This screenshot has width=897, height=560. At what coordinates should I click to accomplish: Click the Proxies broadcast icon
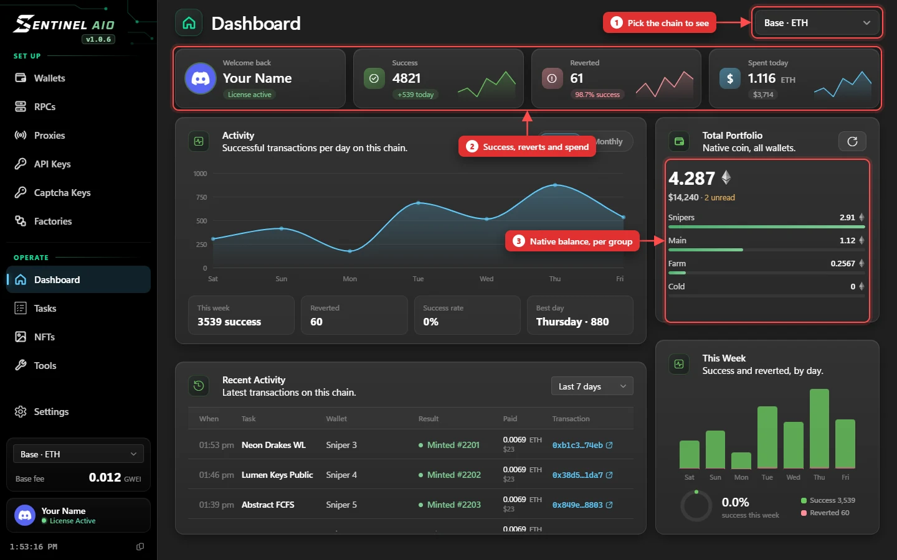click(21, 135)
